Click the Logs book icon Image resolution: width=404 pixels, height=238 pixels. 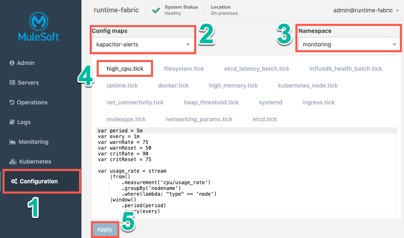pyautogui.click(x=12, y=122)
